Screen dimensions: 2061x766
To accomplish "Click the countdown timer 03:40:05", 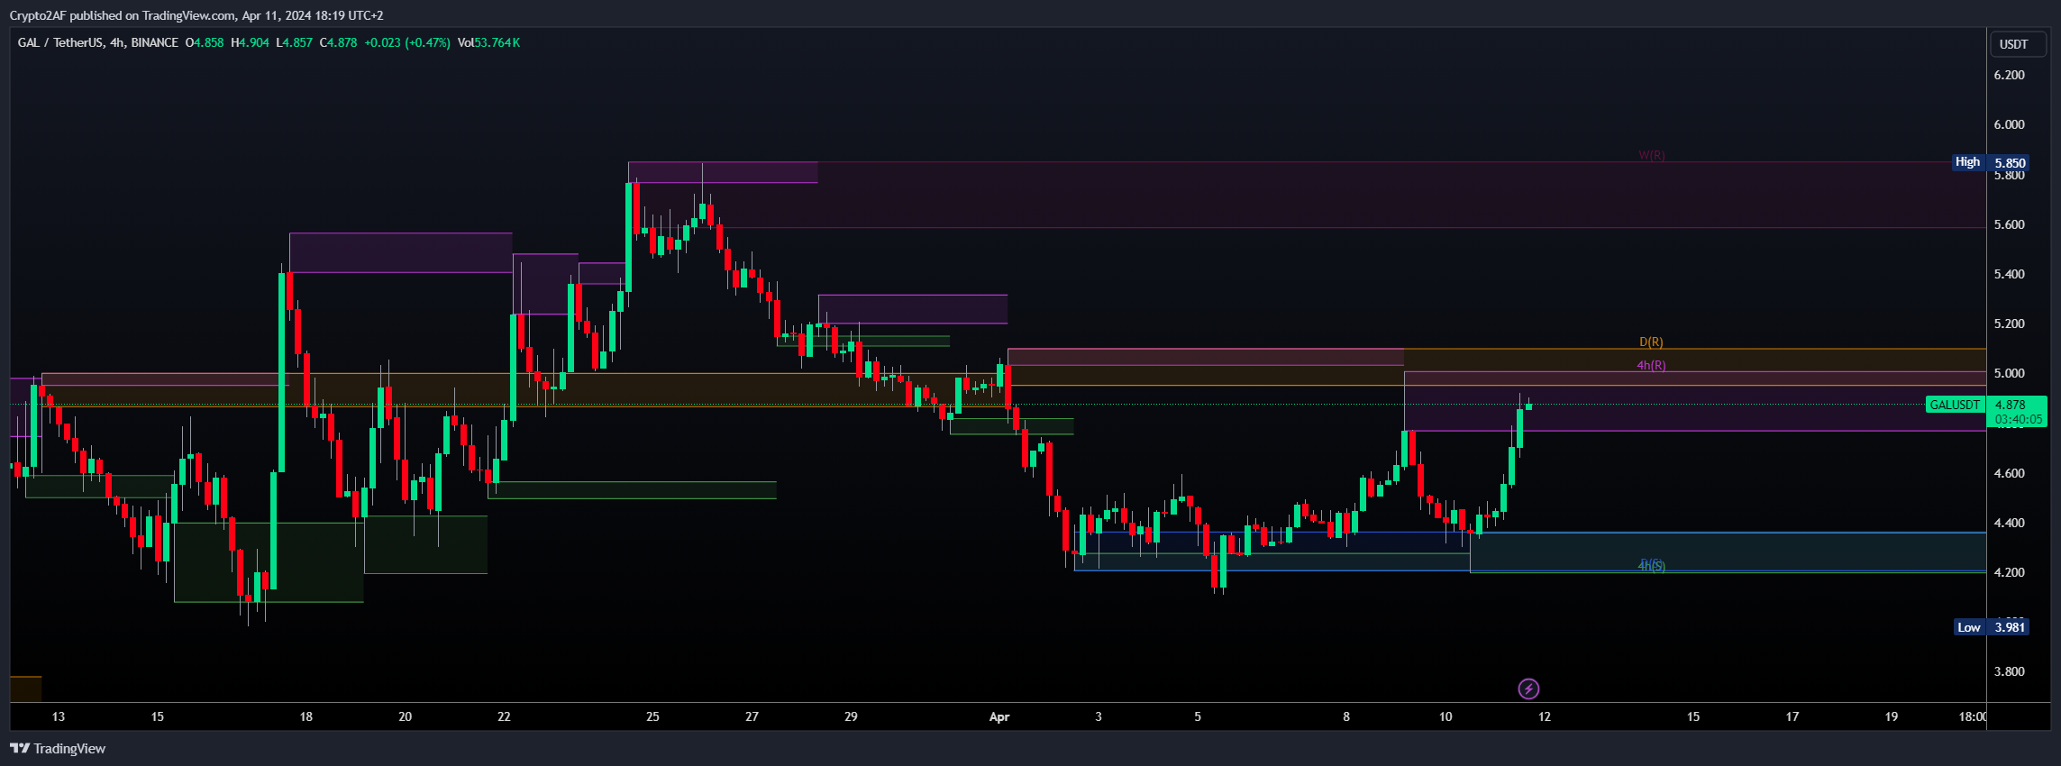I will click(2019, 419).
